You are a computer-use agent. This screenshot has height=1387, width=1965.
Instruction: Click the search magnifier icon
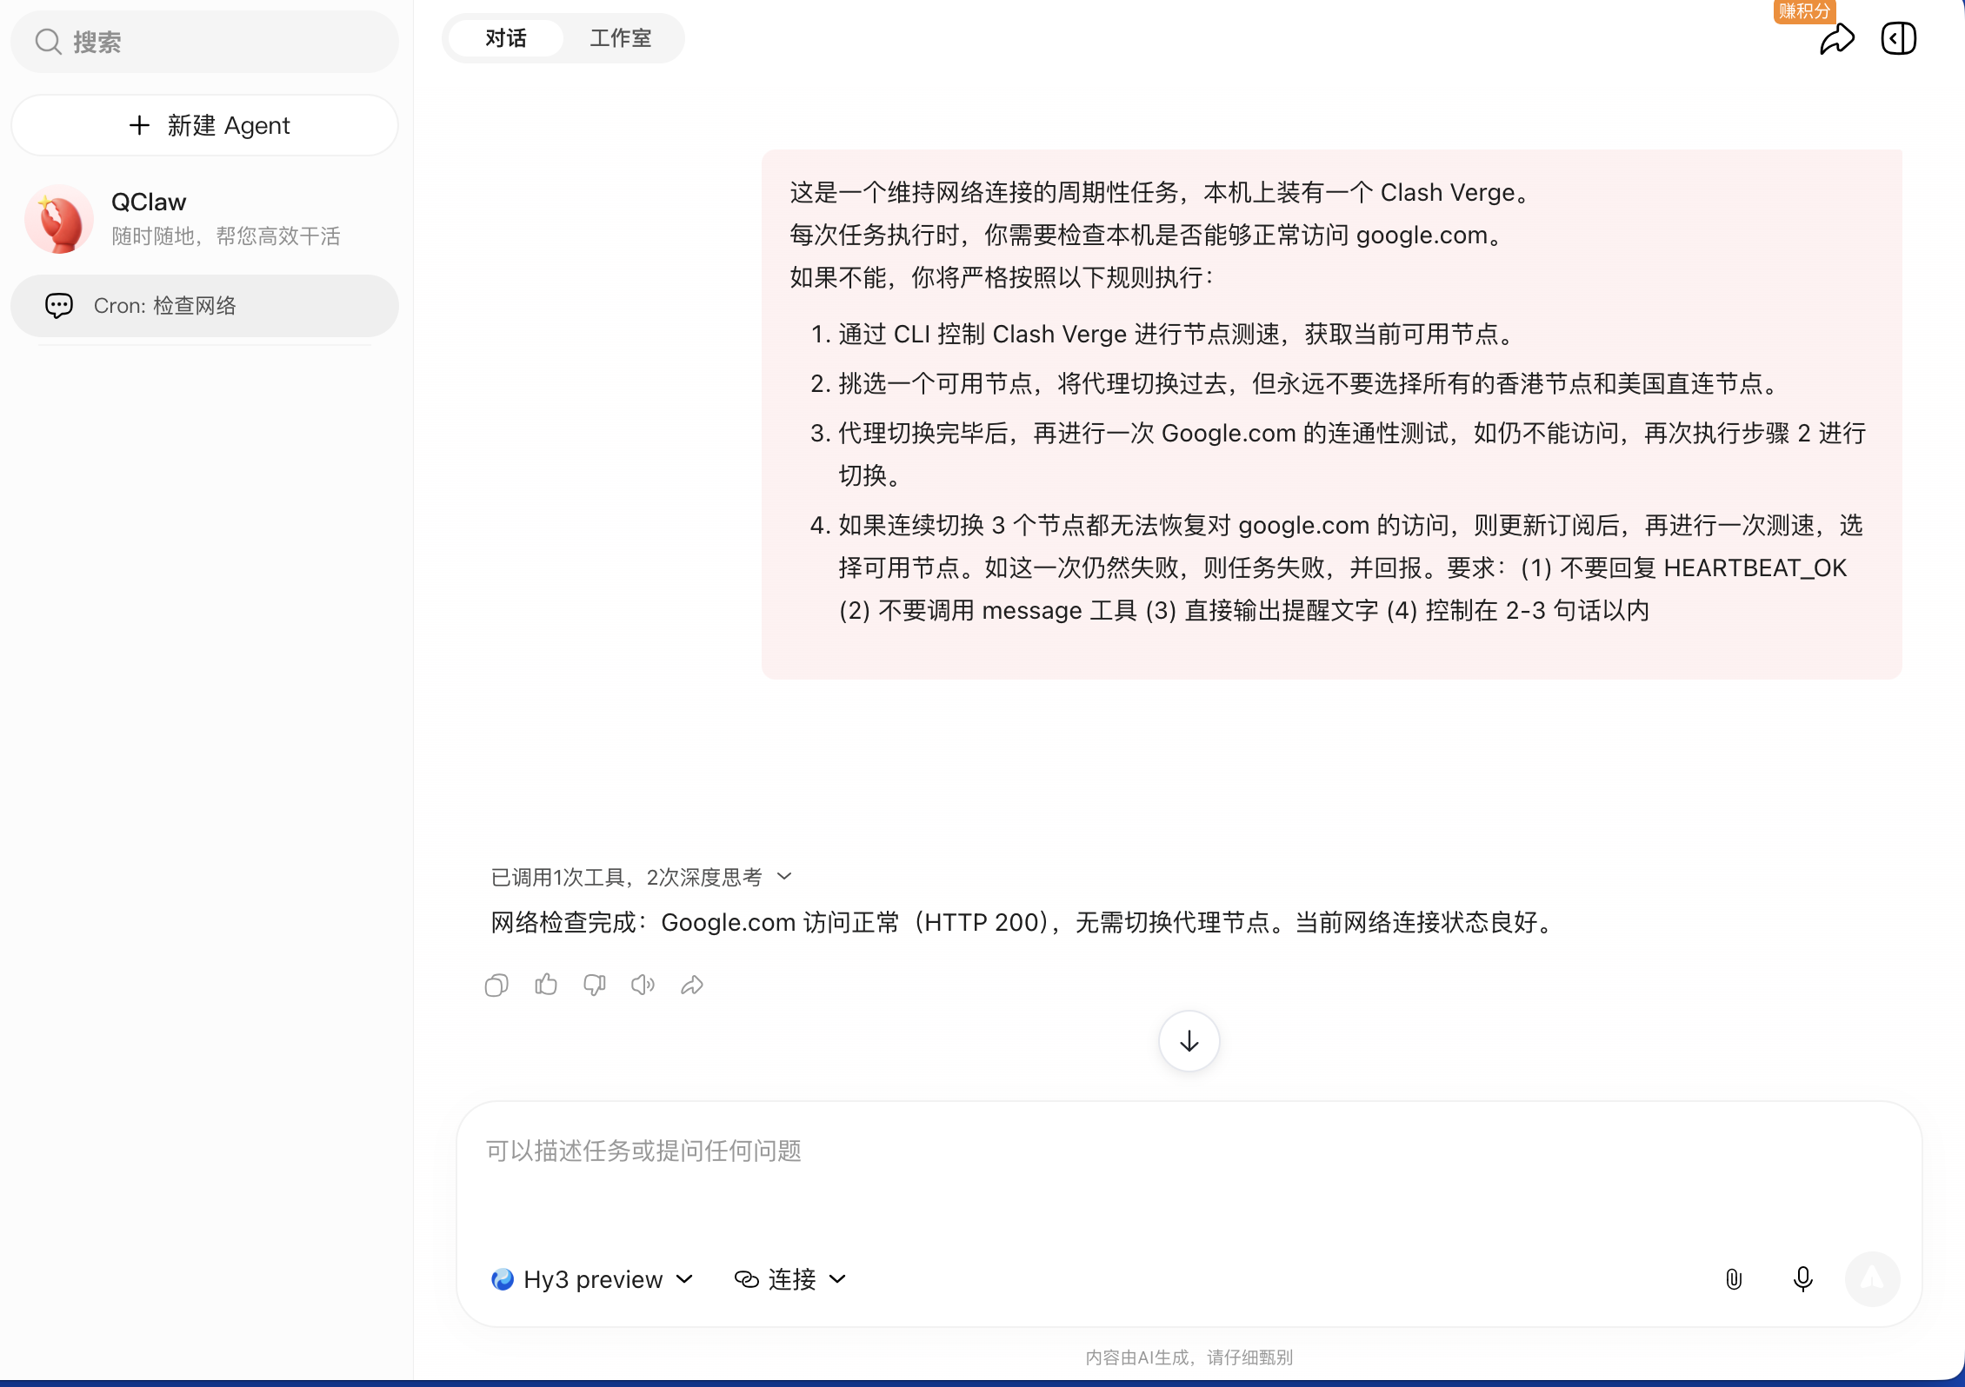pyautogui.click(x=48, y=42)
